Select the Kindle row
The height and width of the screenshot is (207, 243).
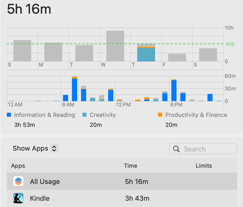click(x=122, y=198)
